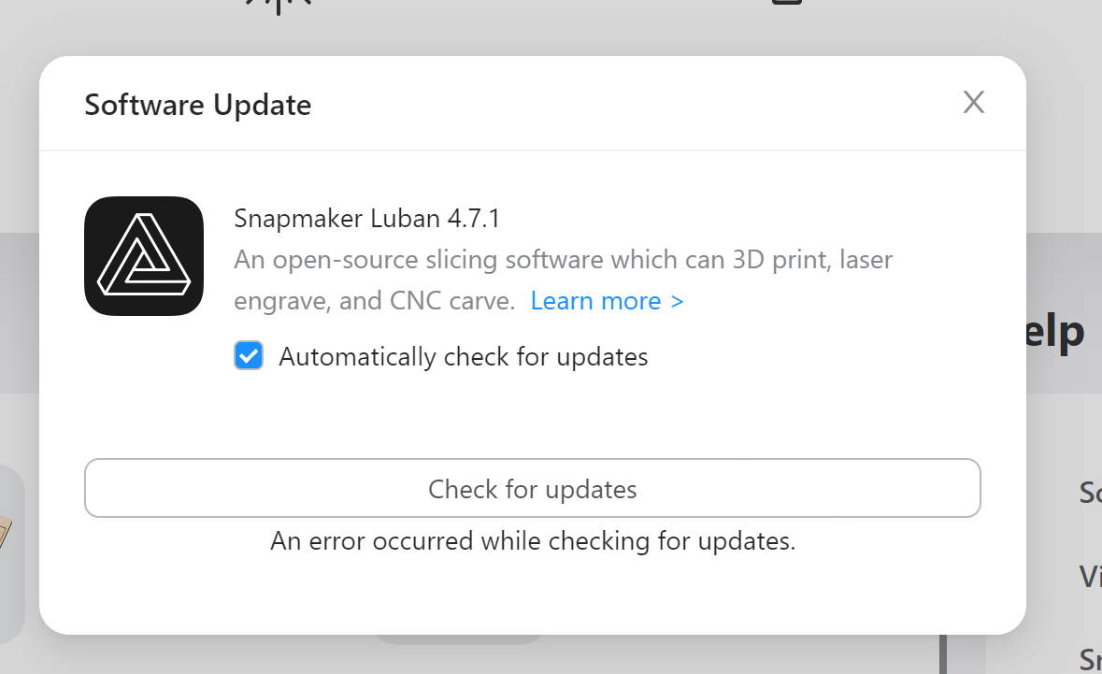
Task: Open the Learn more link
Action: (x=596, y=300)
